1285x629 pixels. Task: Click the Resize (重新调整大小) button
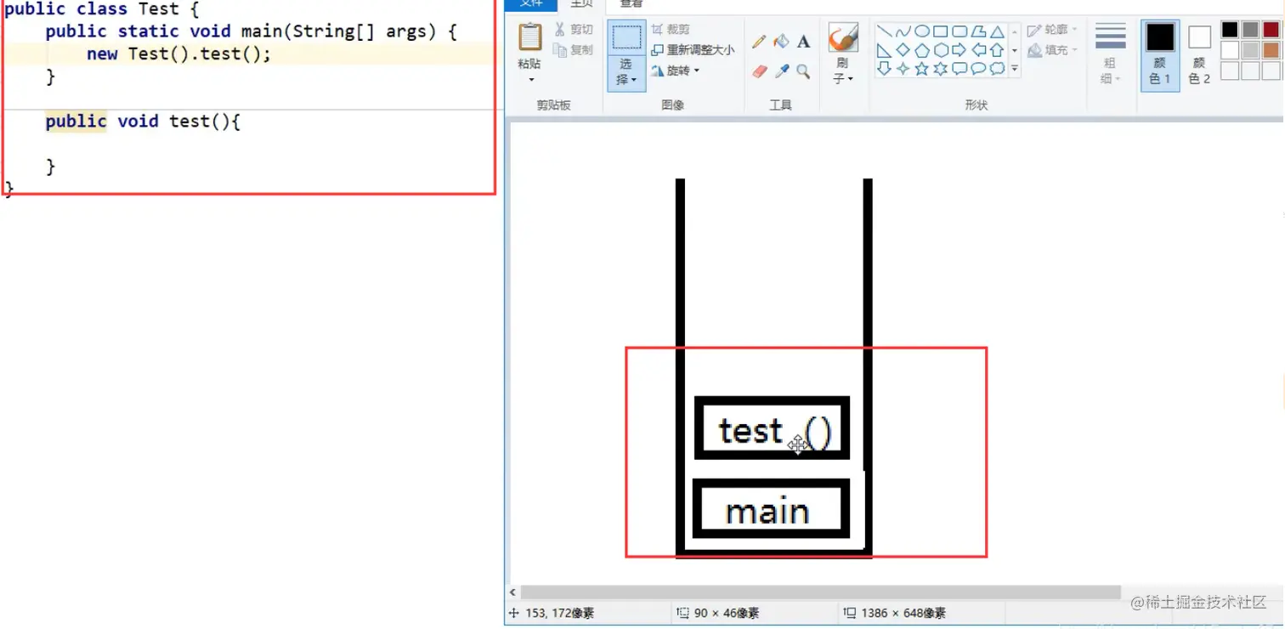697,49
